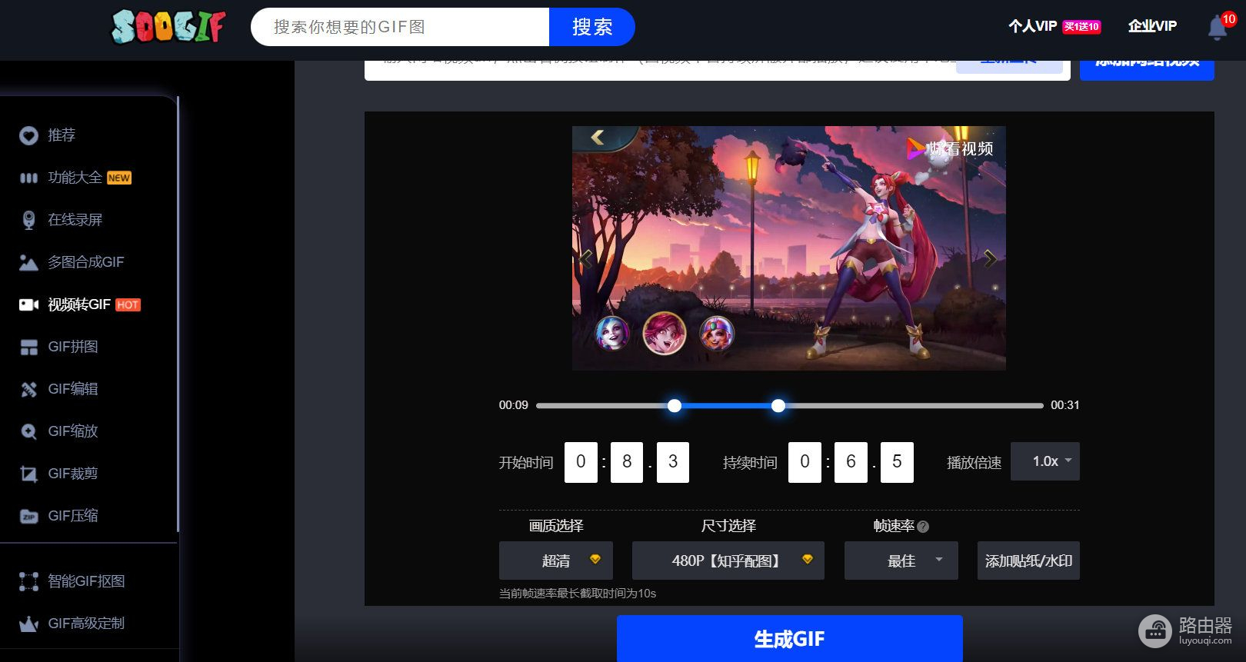Select 在线录屏 in sidebar
1246x662 pixels.
pyautogui.click(x=75, y=220)
